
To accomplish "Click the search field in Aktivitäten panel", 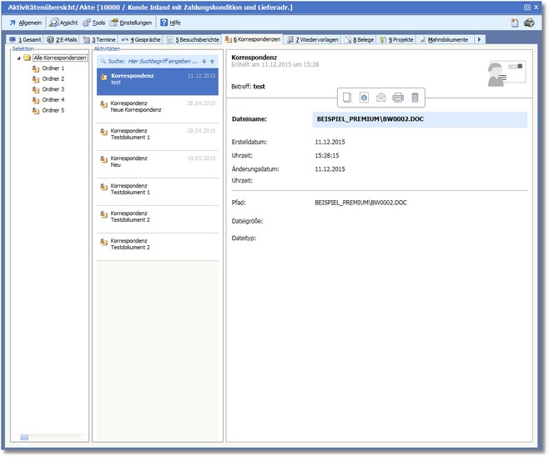I will pos(163,61).
